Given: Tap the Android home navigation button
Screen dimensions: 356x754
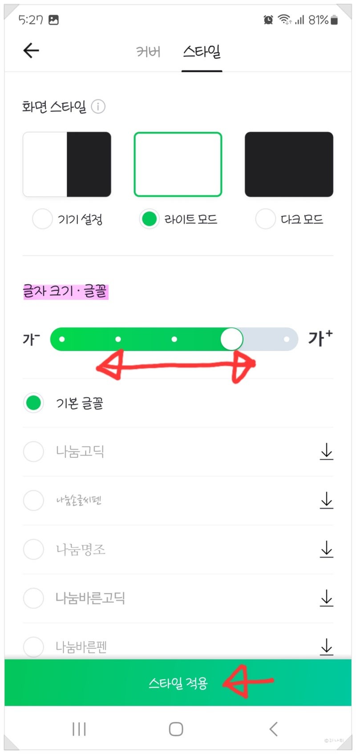Looking at the screenshot, I should 176,729.
